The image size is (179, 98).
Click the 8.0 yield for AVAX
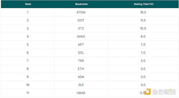click(143, 36)
